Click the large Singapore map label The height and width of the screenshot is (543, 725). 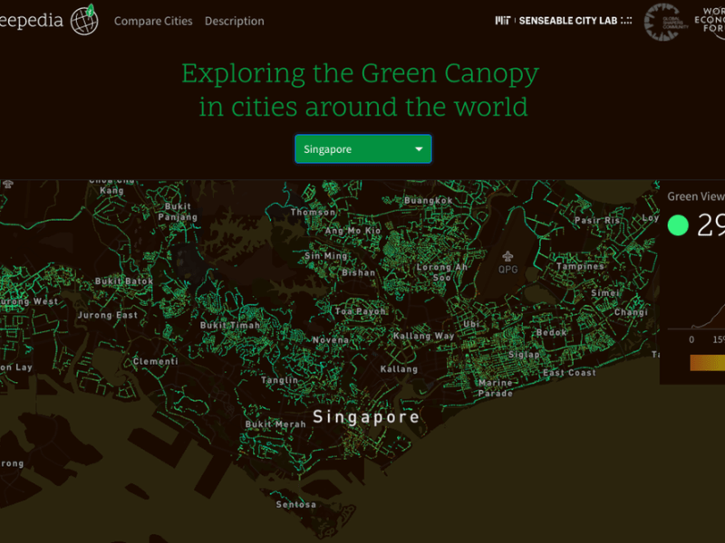click(366, 417)
